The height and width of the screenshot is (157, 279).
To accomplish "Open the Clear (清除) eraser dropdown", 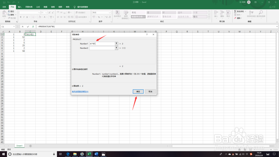I will (x=241, y=18).
